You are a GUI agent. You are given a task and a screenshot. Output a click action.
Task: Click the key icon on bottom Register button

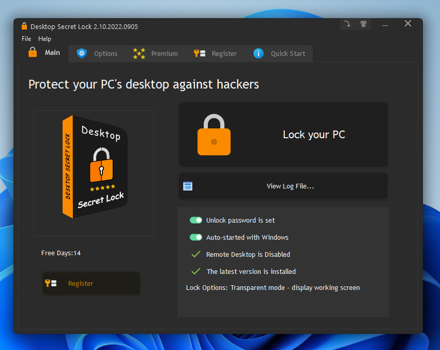click(51, 283)
